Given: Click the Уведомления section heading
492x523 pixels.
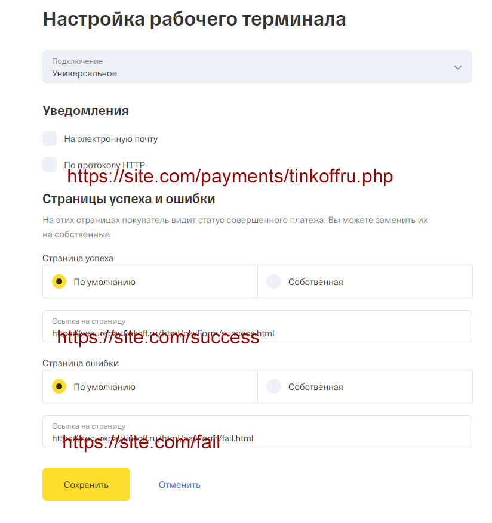Looking at the screenshot, I should coord(85,110).
